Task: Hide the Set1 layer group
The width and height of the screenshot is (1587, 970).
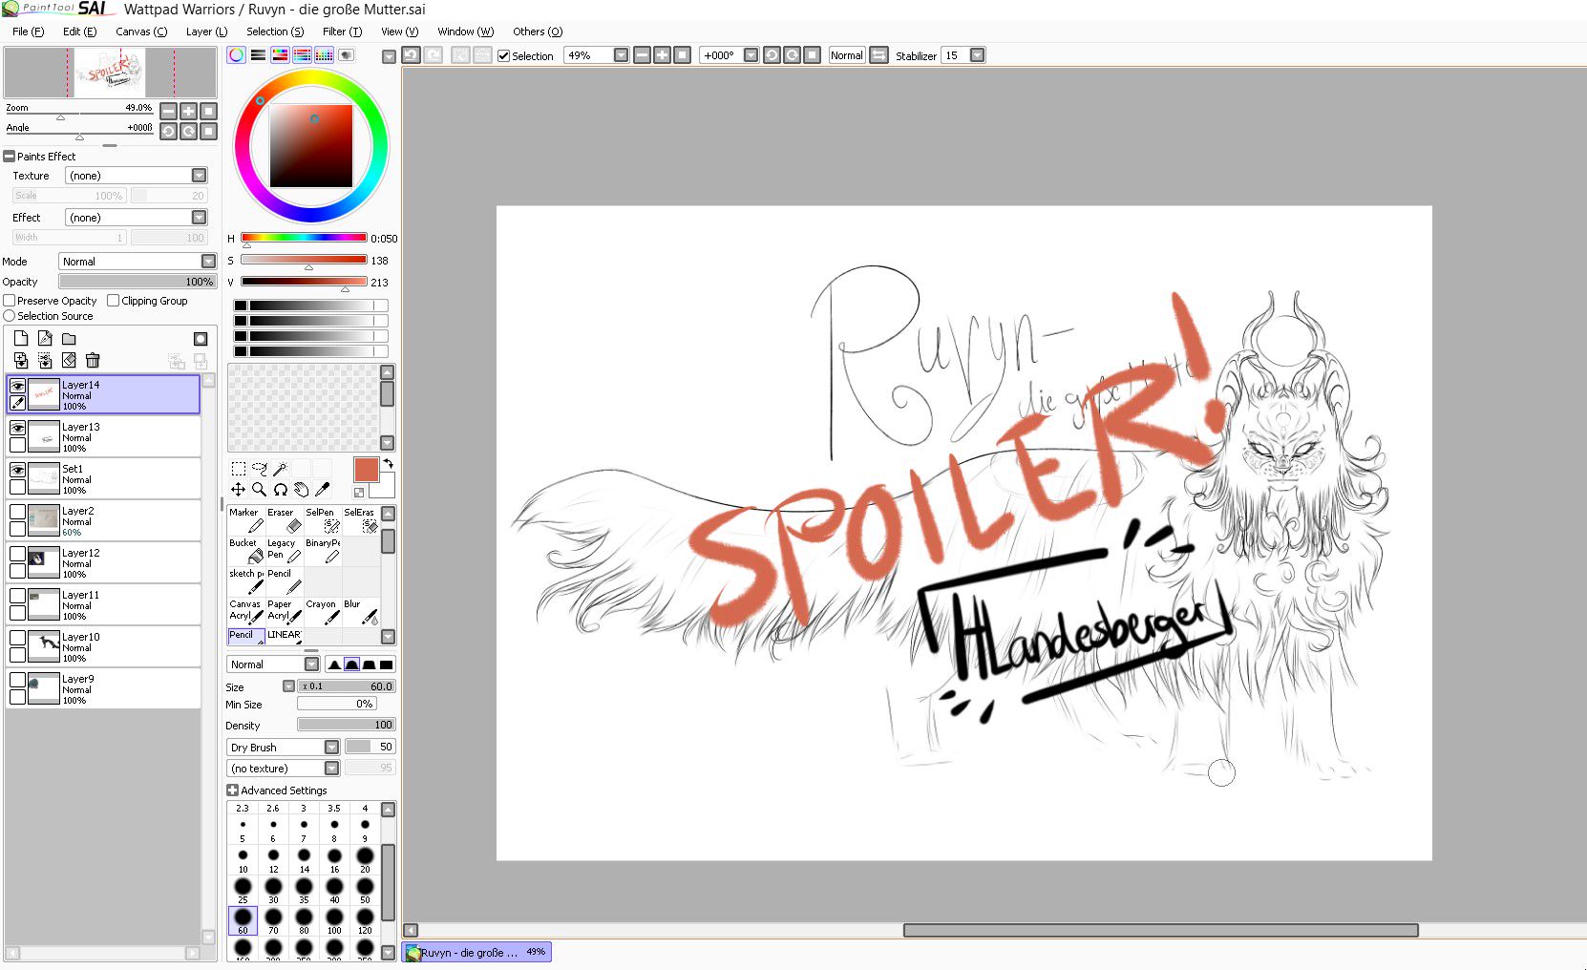Action: (17, 470)
